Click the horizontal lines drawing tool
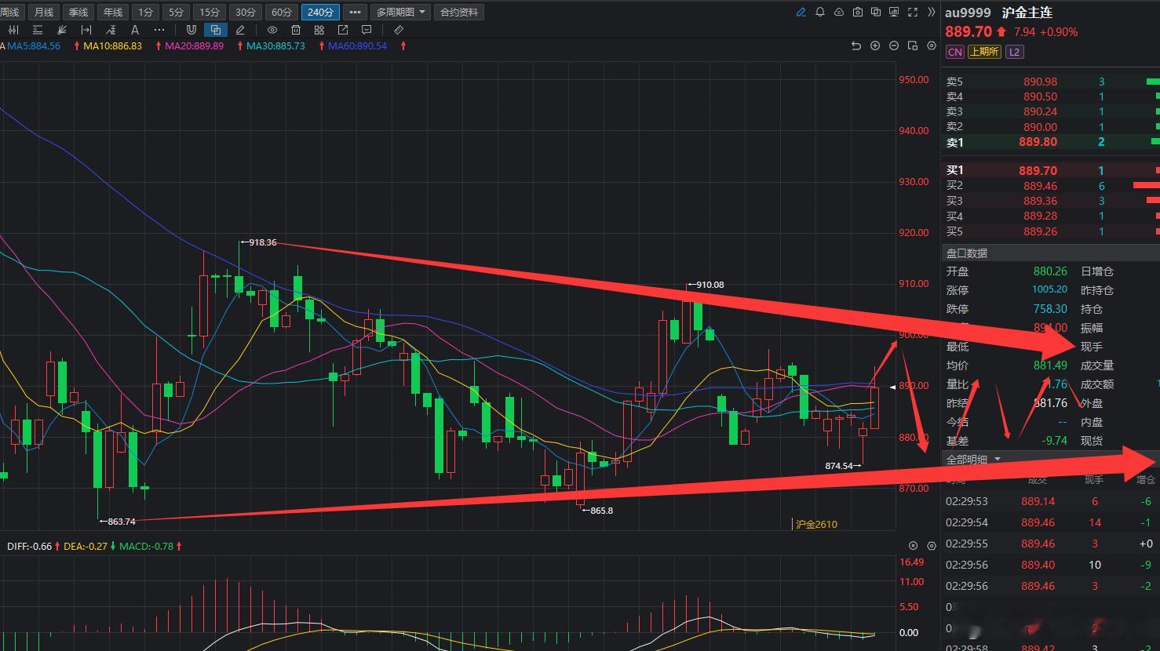Viewport: 1160px width, 651px height. click(38, 30)
